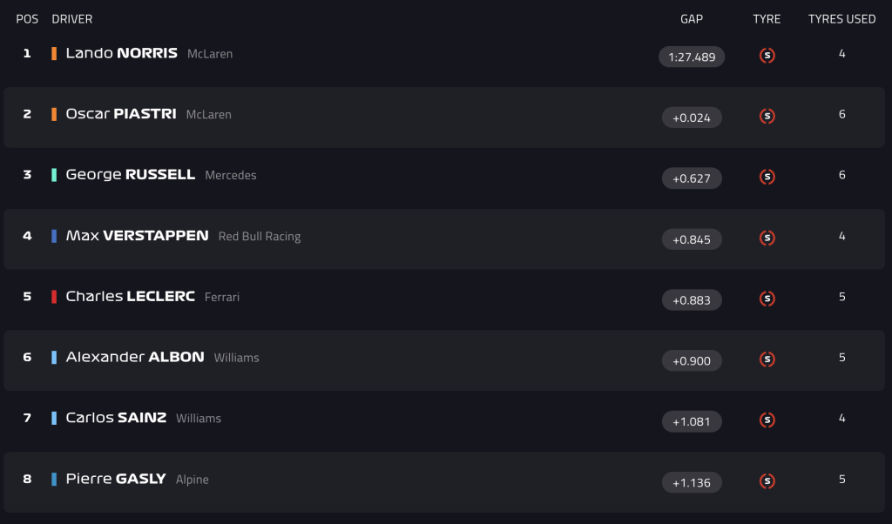Click the Red Bull Racing team label

260,237
